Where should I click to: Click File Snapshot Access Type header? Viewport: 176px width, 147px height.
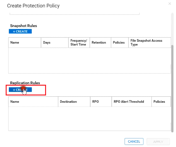click(x=150, y=42)
